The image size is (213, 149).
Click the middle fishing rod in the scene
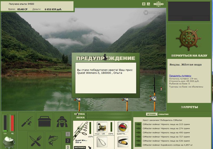coord(127,104)
